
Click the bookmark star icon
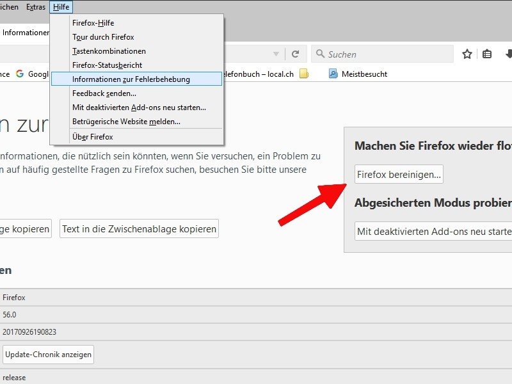467,54
